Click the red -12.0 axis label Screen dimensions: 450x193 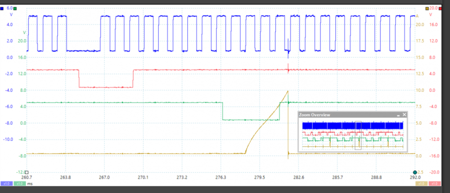(x=434, y=140)
